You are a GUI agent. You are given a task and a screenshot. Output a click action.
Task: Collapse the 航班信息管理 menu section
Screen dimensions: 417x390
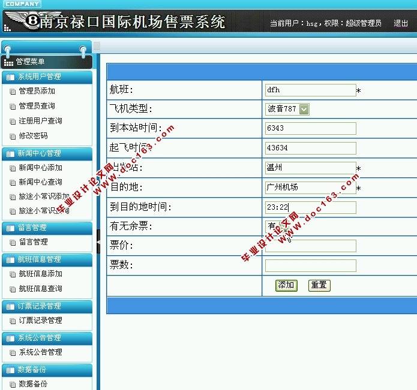[x=47, y=260]
